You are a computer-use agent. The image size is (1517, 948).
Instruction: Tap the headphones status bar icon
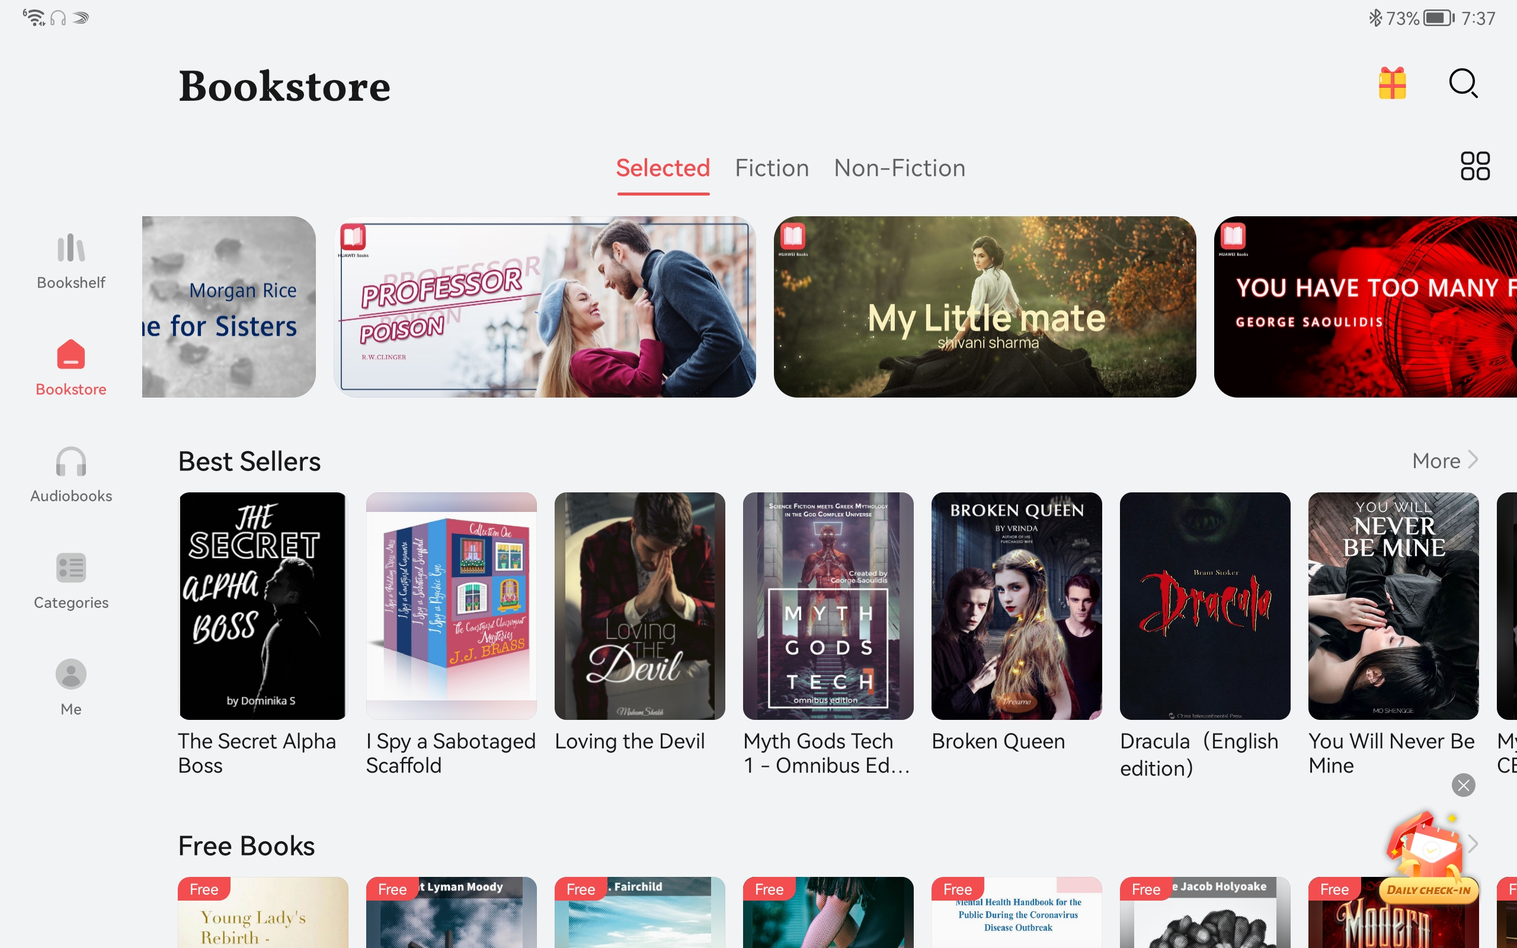[x=57, y=18]
